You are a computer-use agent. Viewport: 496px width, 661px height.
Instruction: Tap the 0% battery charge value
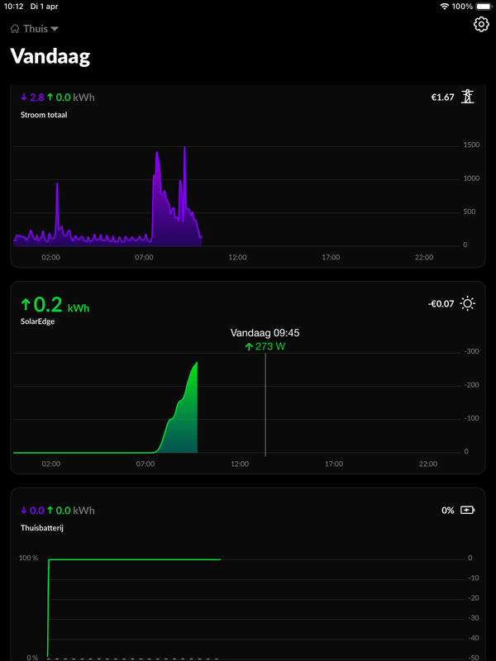[x=447, y=511]
